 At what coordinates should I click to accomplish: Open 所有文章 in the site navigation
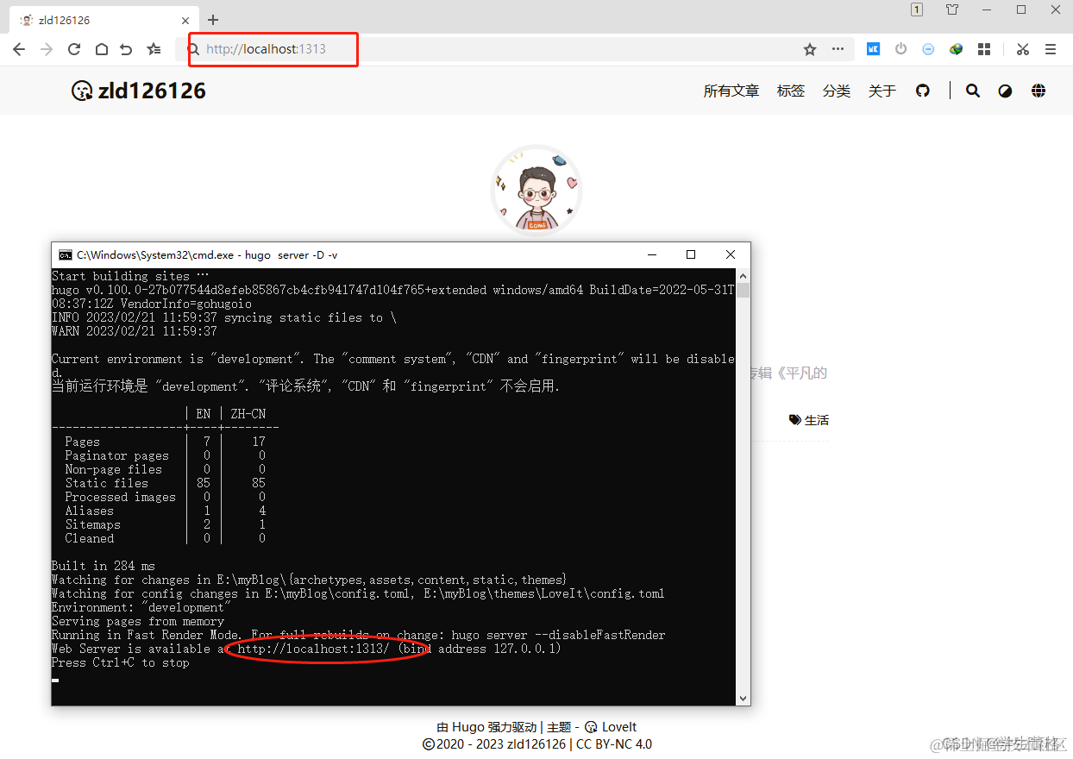(731, 91)
